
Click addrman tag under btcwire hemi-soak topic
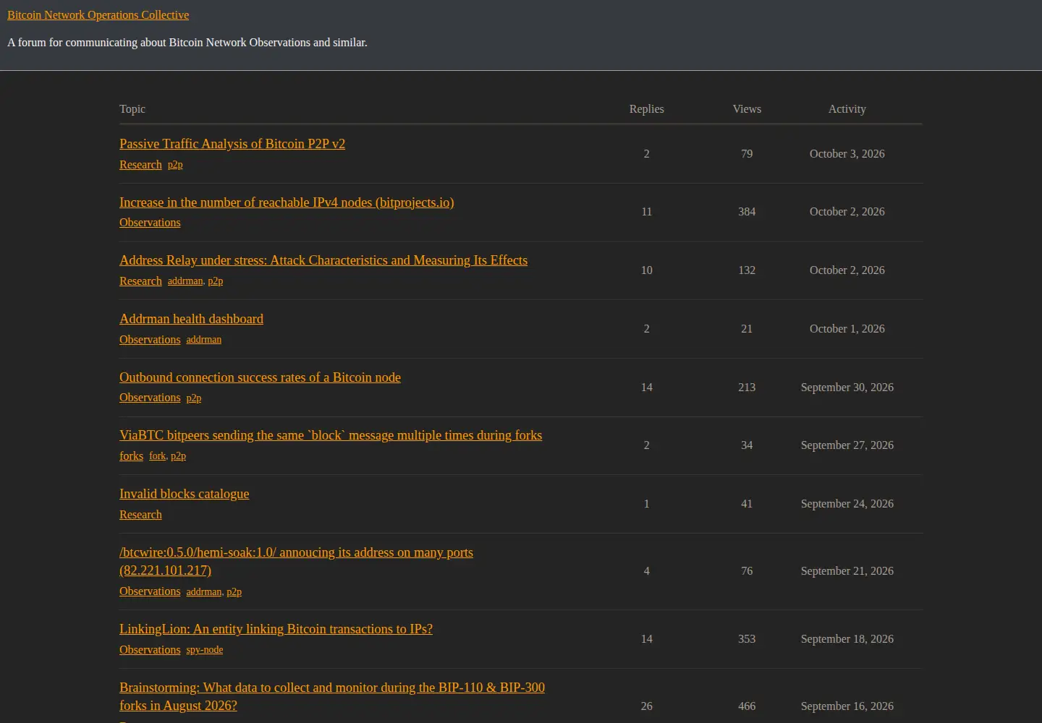pos(204,591)
